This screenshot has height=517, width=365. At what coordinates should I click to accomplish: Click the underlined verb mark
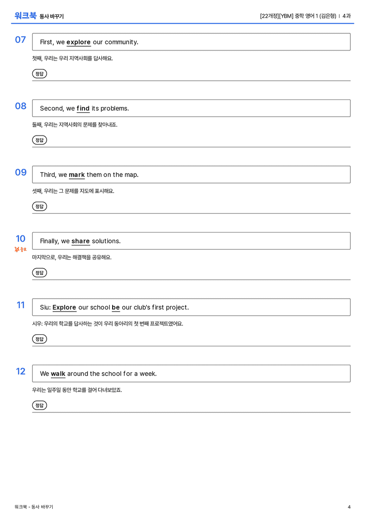click(77, 175)
